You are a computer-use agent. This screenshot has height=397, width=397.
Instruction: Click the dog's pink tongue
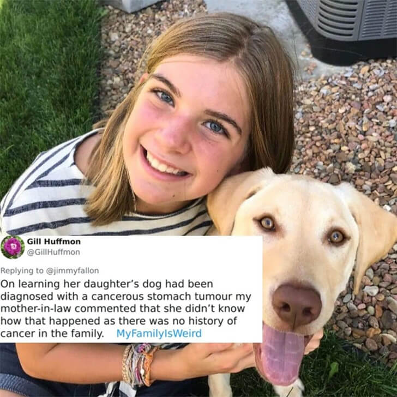tap(280, 356)
